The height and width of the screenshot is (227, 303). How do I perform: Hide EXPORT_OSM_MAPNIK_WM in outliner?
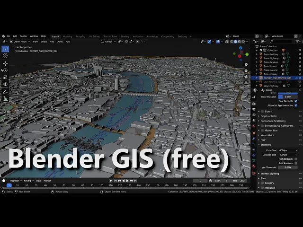300,78
